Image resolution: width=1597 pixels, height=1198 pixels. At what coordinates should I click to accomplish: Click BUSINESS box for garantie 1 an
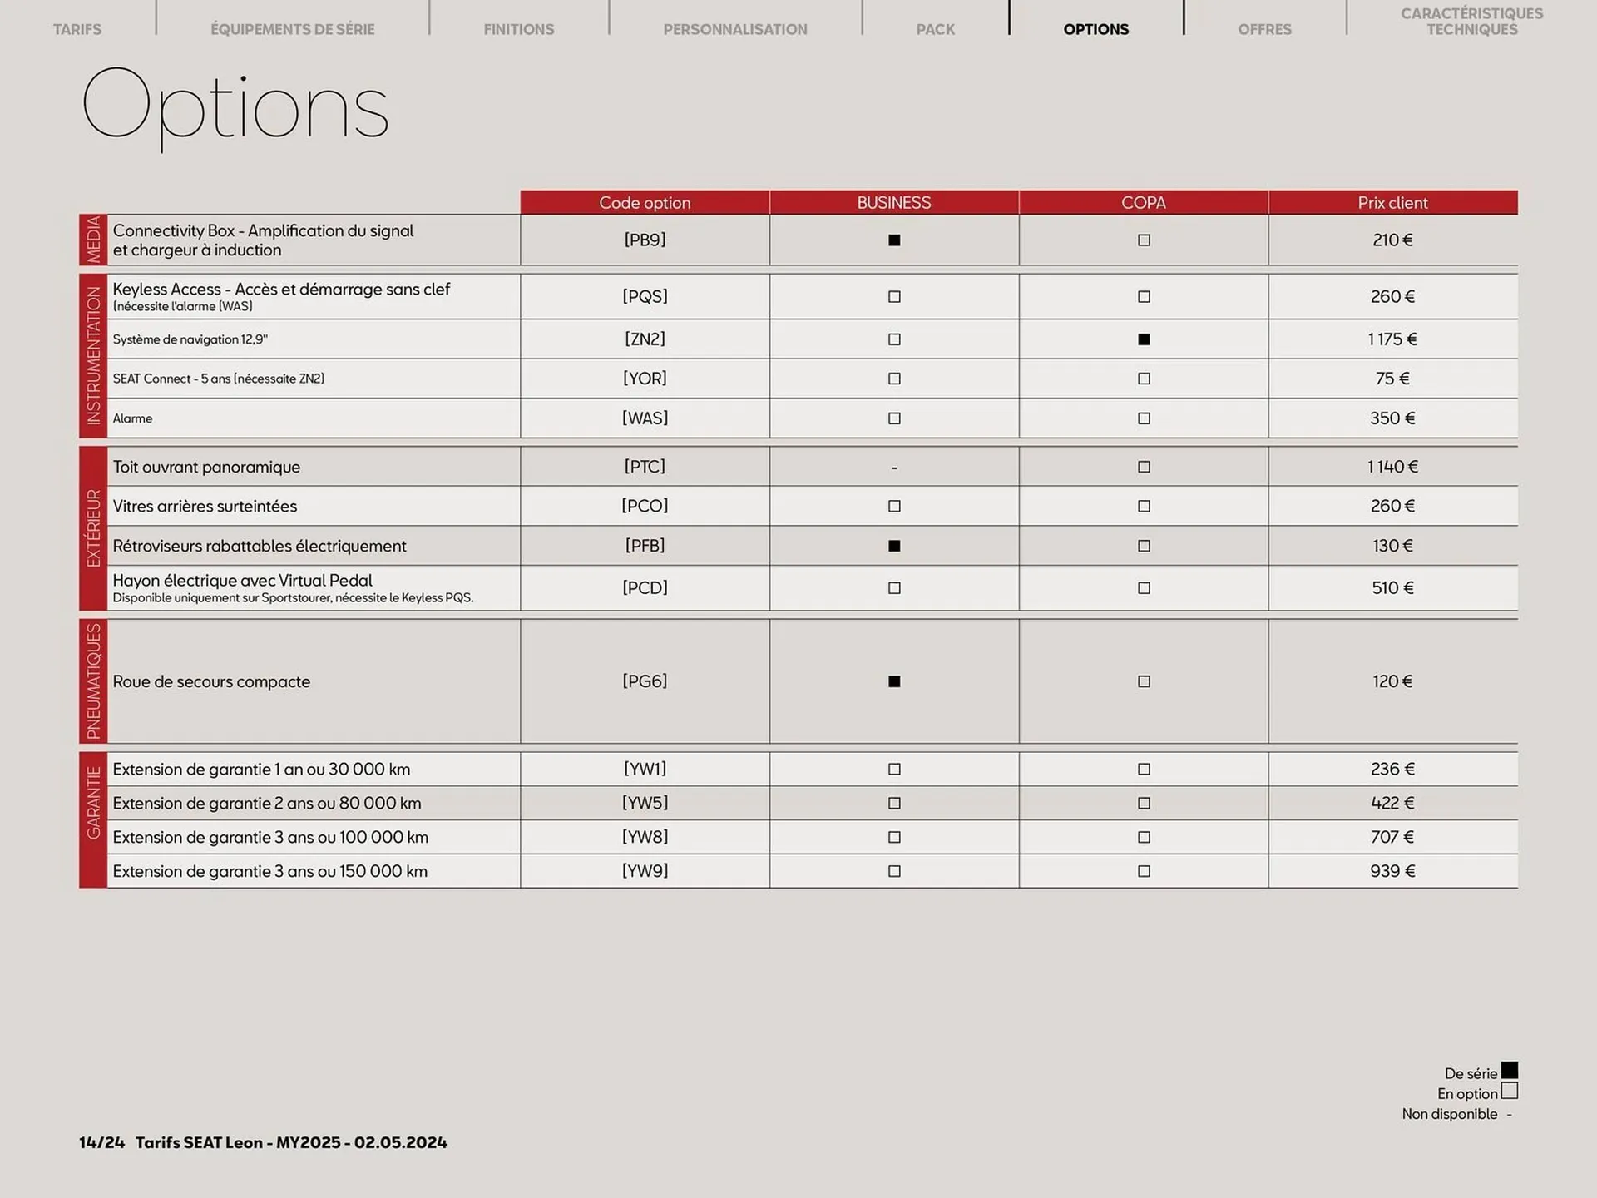[894, 770]
